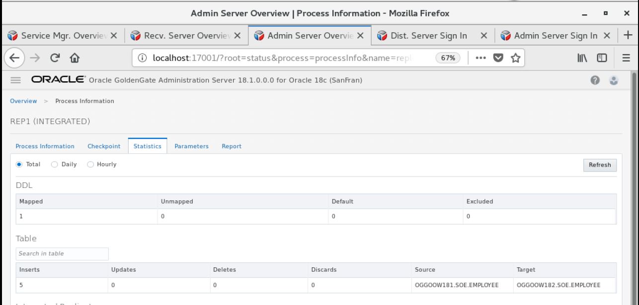The image size is (639, 305).
Task: Sort table by Updates column header
Action: [x=160, y=270]
